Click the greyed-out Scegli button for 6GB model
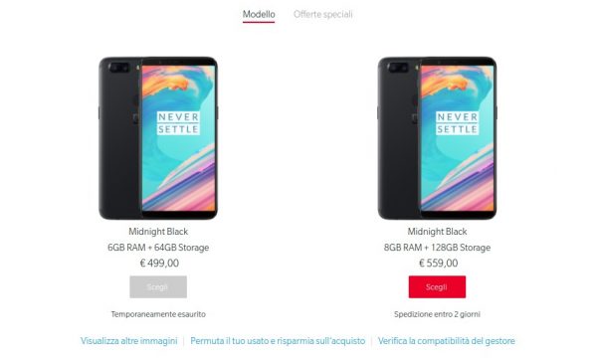597x358 pixels. pyautogui.click(x=158, y=286)
